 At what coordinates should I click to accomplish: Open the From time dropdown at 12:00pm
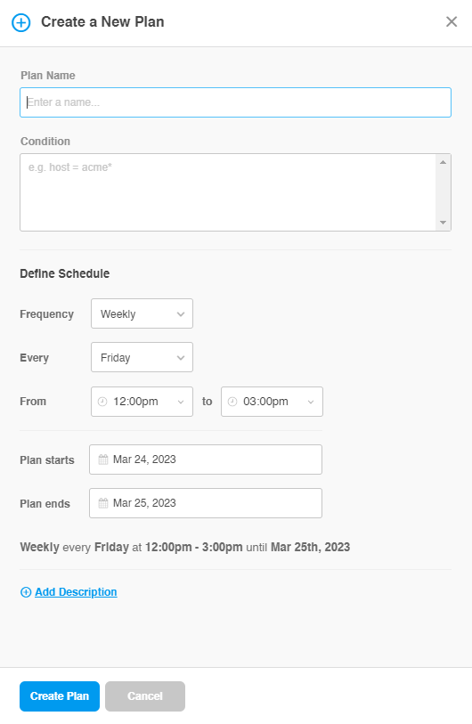[142, 402]
